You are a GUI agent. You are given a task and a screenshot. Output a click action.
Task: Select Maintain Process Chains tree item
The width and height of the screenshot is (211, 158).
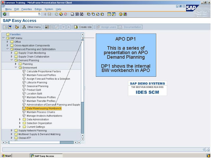[x=41, y=112]
